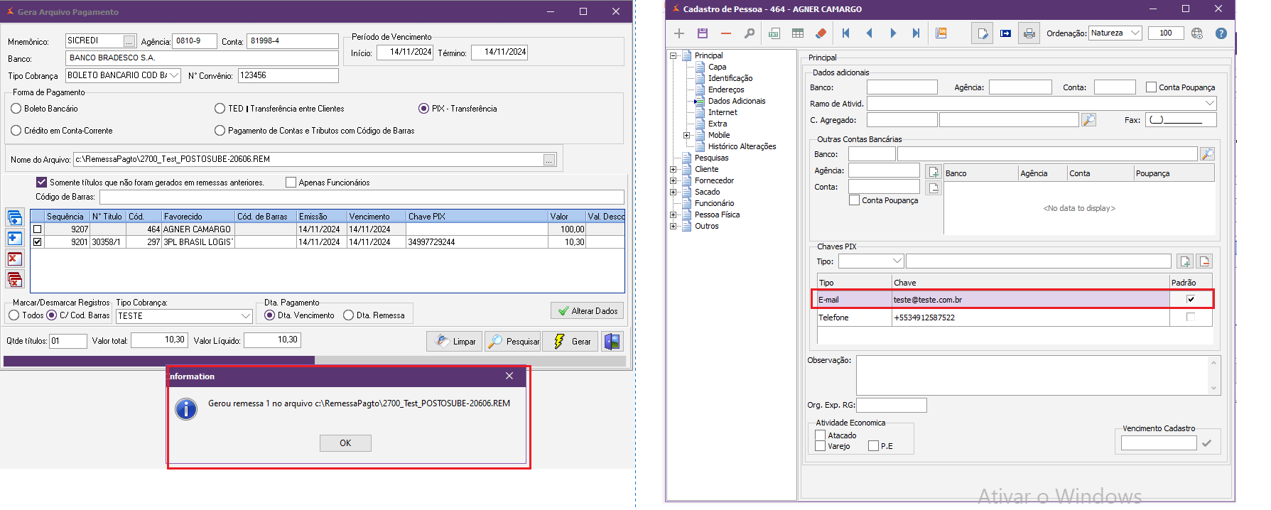Open Endereços tree item
This screenshot has width=1271, height=510.
726,89
